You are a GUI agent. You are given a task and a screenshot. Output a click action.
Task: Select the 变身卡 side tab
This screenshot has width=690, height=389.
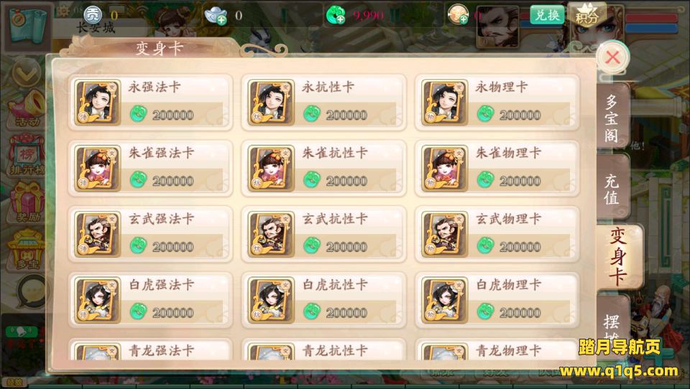pos(619,257)
